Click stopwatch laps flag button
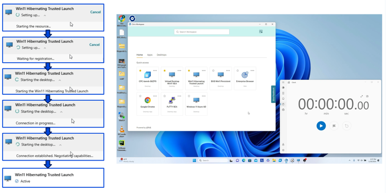The image size is (386, 193). click(334, 126)
